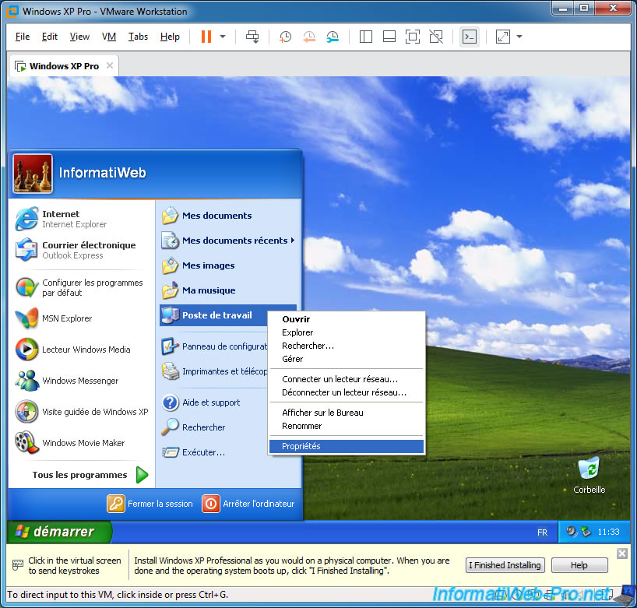
Task: Click Arrêter l'ordinateur
Action: click(x=248, y=504)
